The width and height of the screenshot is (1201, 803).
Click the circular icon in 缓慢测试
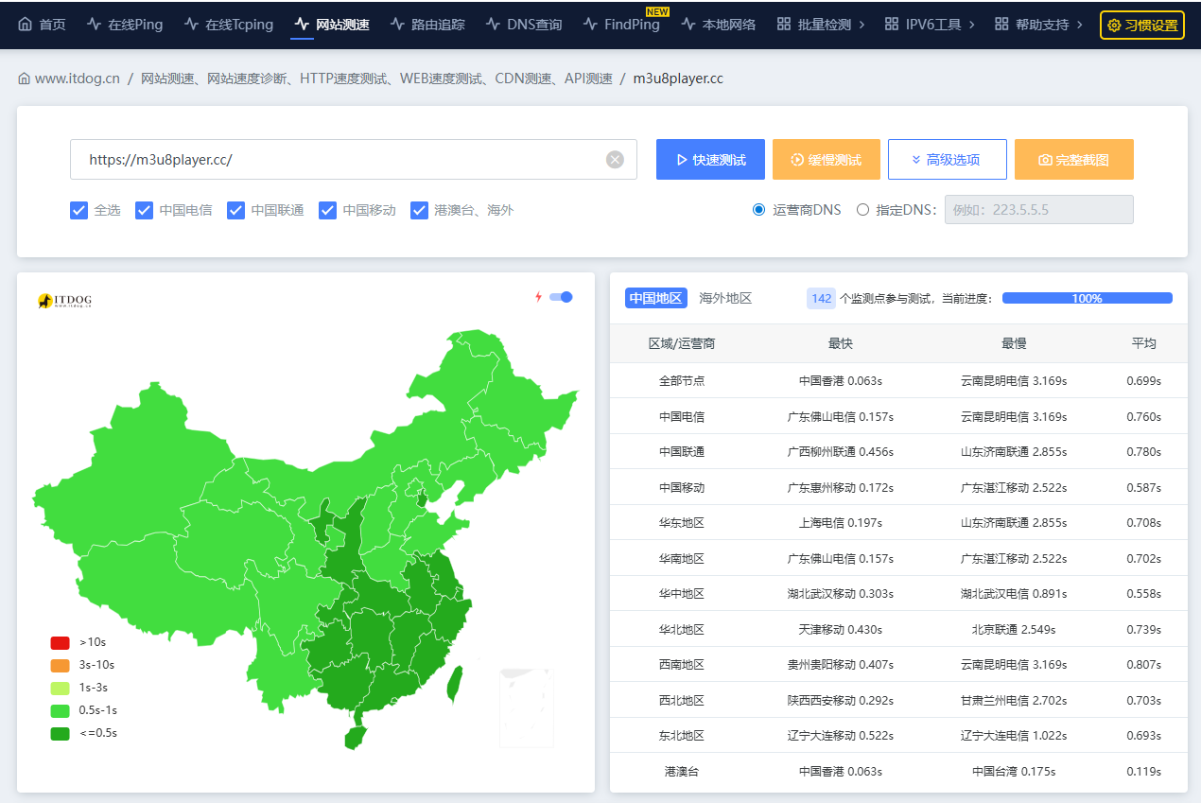coord(797,160)
